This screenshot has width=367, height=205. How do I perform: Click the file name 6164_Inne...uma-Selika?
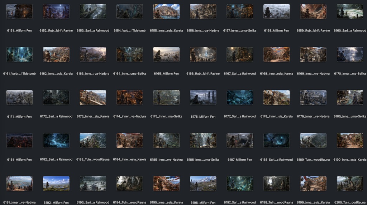pyautogui.click(x=130, y=74)
